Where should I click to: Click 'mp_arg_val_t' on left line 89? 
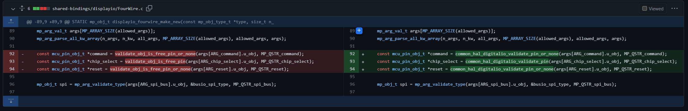coord(52,31)
